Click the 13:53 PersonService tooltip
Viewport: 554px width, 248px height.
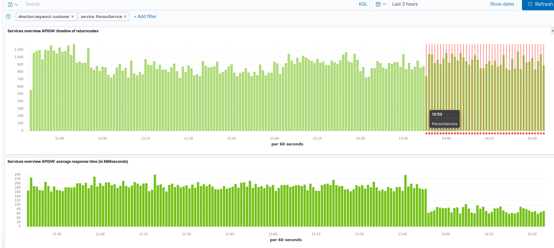(444, 119)
